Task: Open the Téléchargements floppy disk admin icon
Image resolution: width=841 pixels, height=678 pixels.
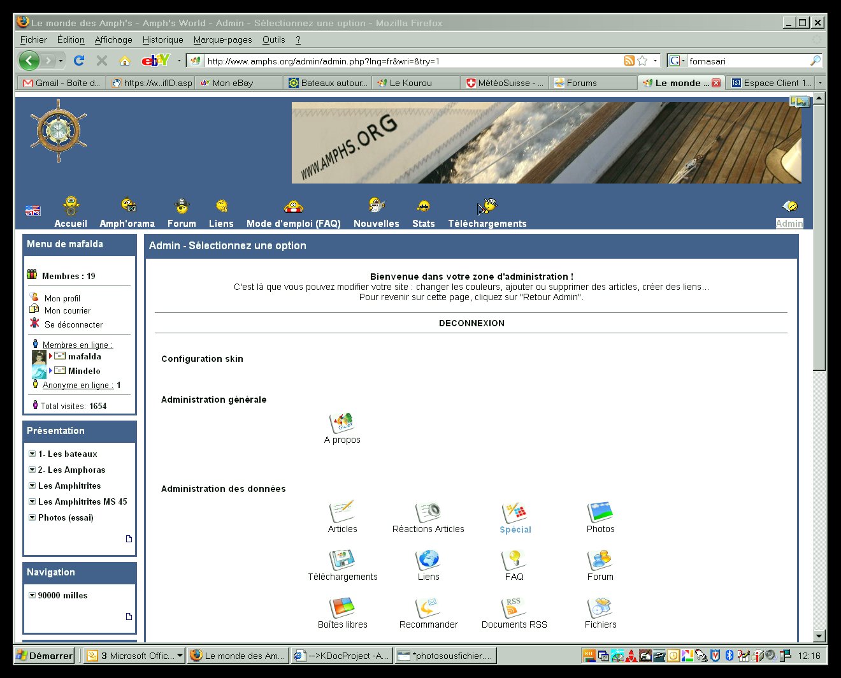Action: click(x=342, y=560)
